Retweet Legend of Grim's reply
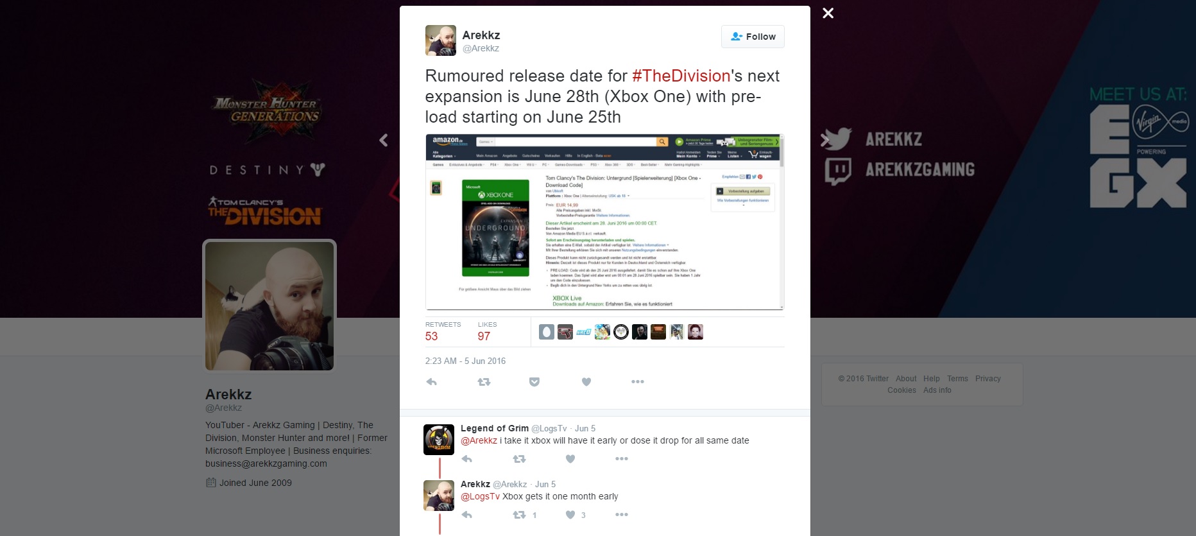Viewport: 1196px width, 536px height. click(519, 459)
